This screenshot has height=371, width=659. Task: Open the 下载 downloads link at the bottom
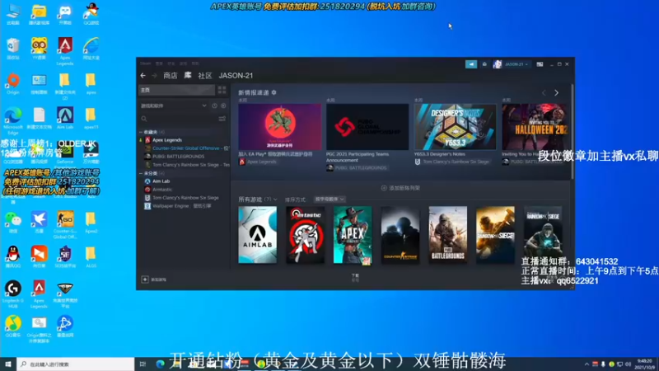point(356,277)
